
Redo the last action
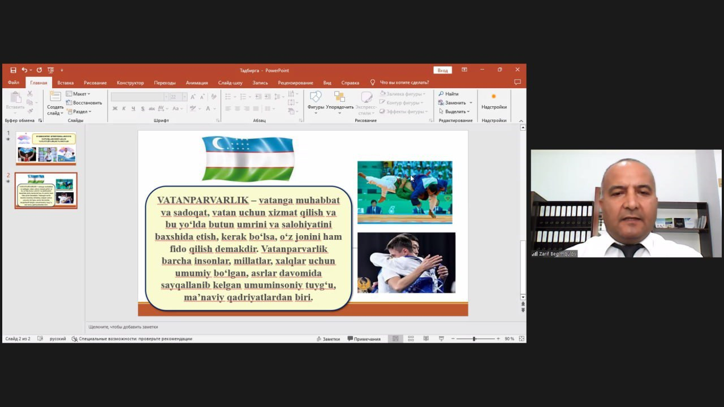tap(39, 70)
